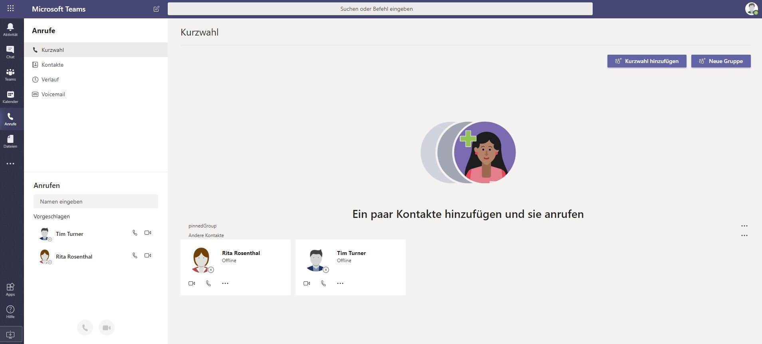
Task: Video call Rita Rosenthal from suggestions
Action: click(148, 255)
